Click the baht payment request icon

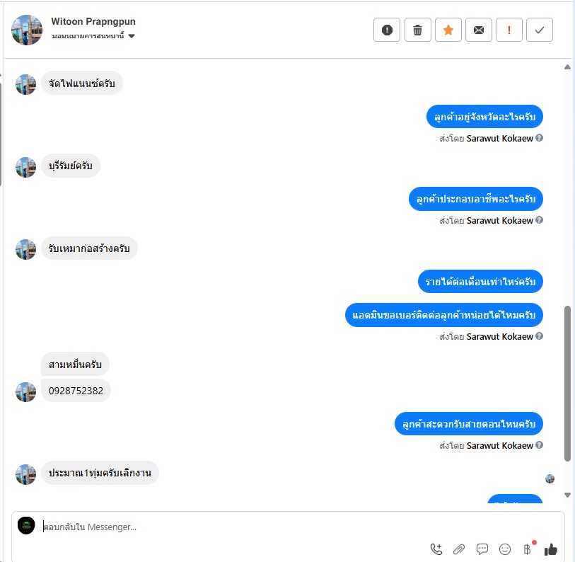[x=527, y=549]
